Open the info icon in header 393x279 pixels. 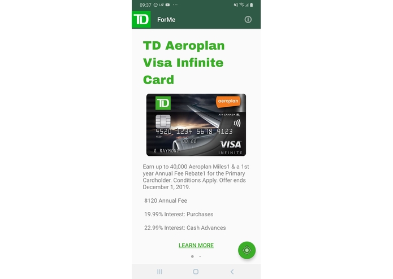tap(248, 20)
